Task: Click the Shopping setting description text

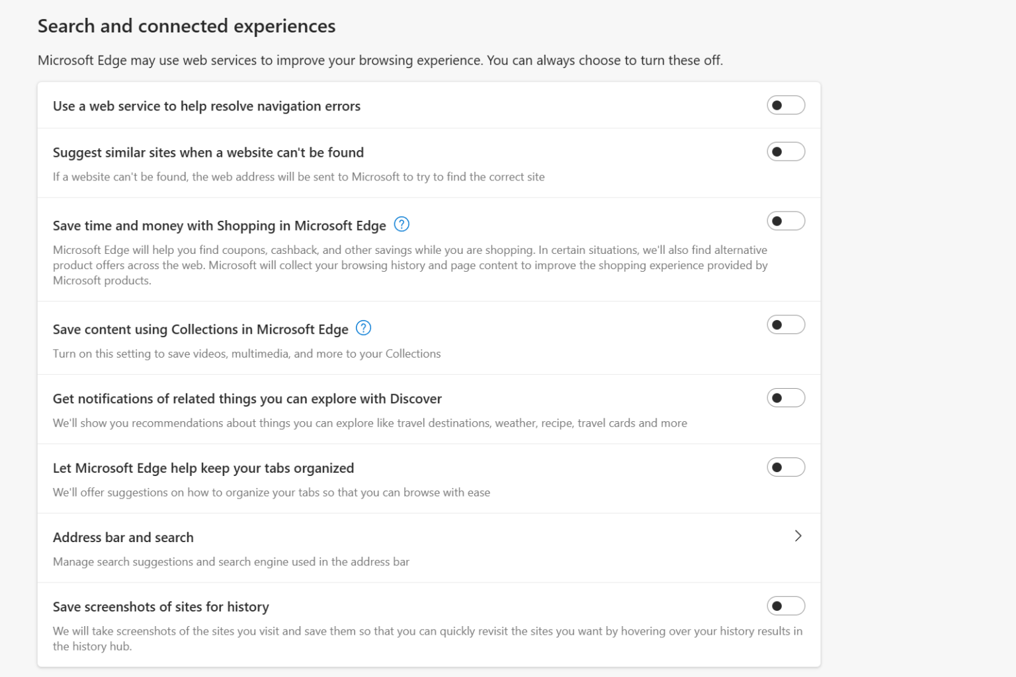Action: tap(410, 264)
